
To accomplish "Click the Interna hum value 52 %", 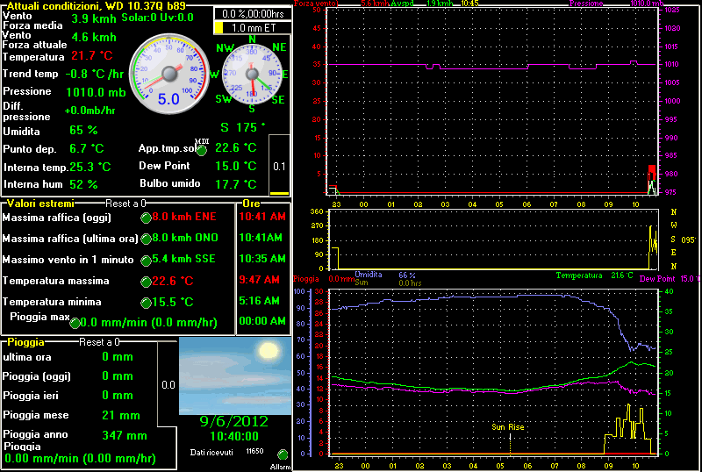I will (x=83, y=184).
